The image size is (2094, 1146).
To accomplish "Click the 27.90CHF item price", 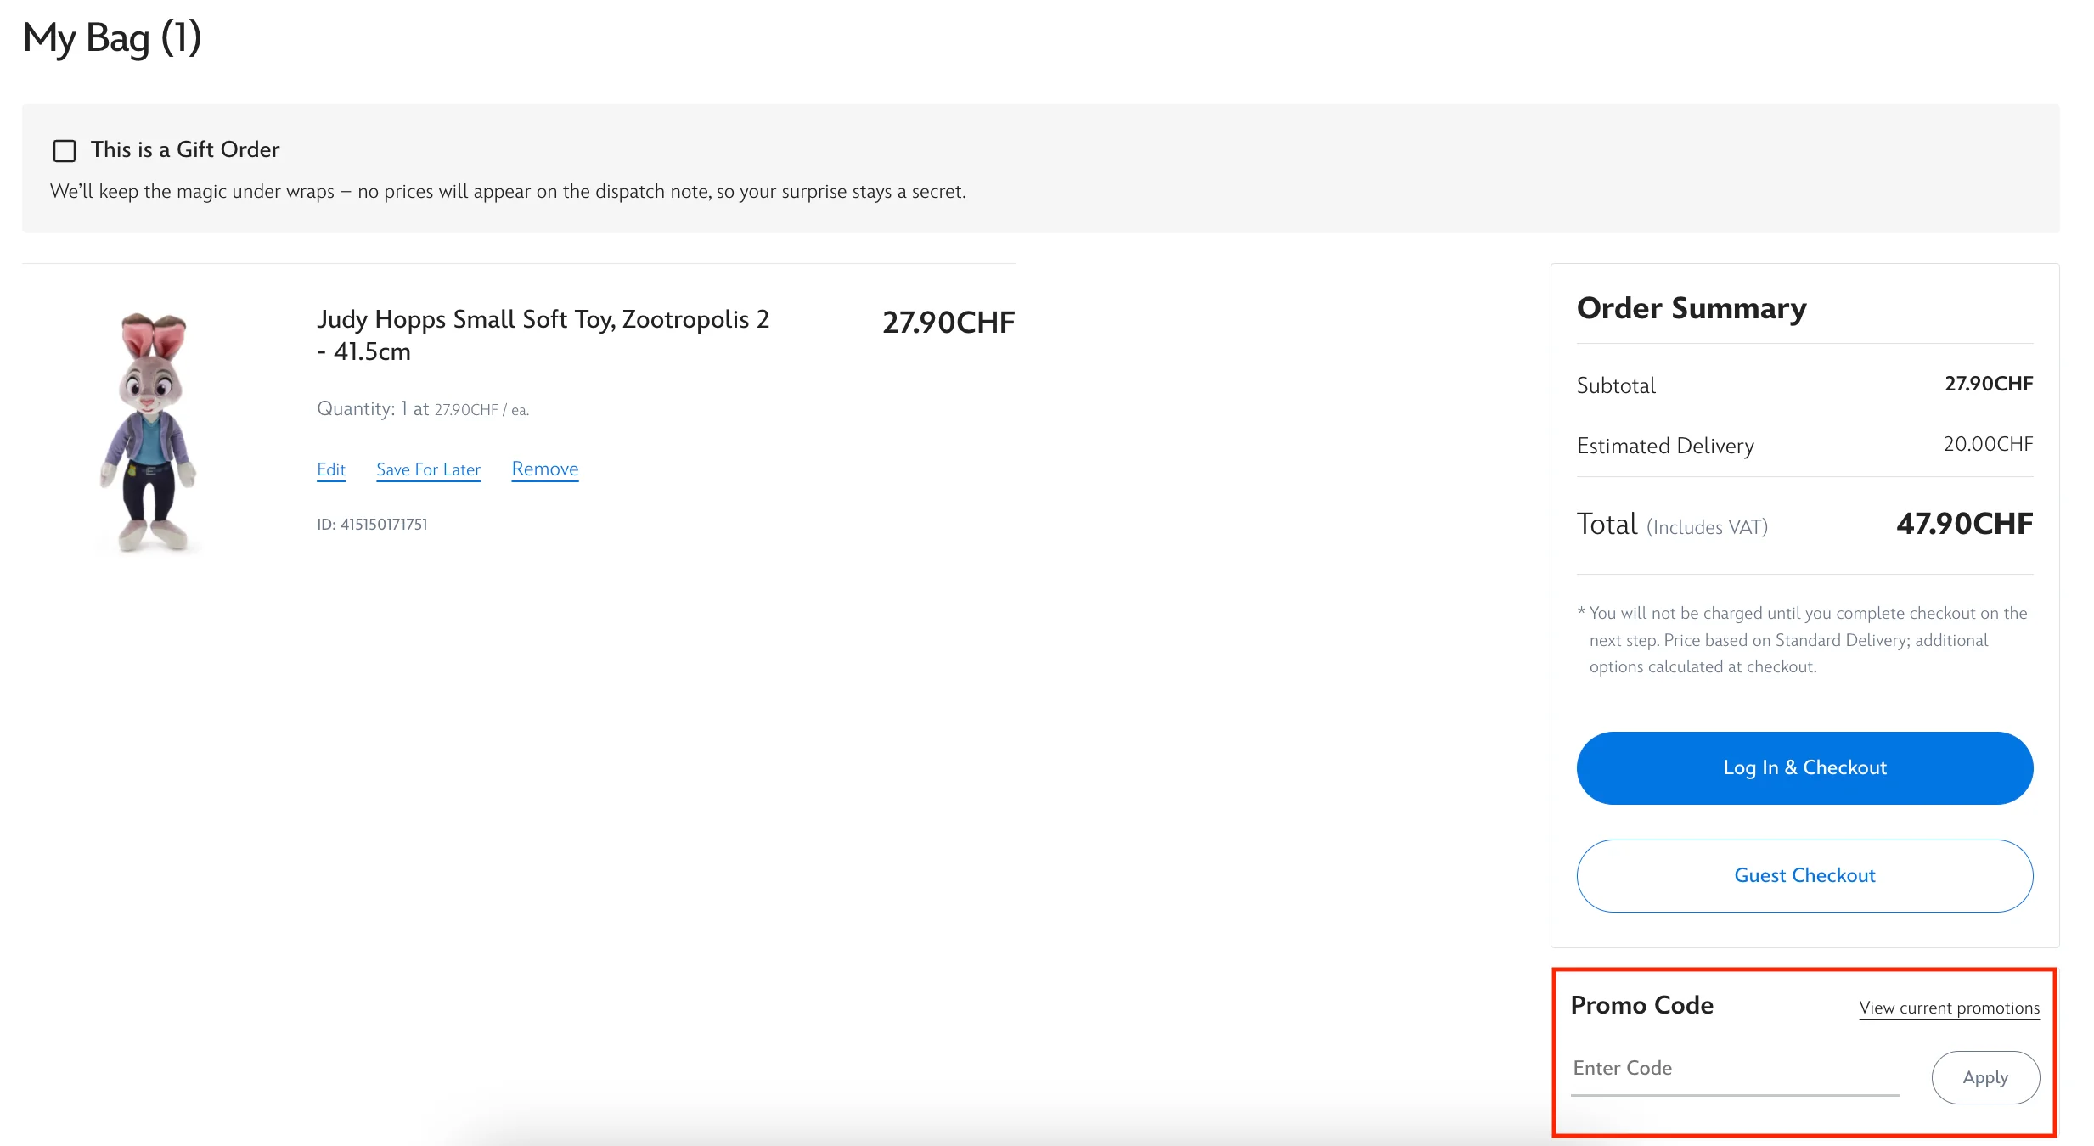I will (x=948, y=323).
